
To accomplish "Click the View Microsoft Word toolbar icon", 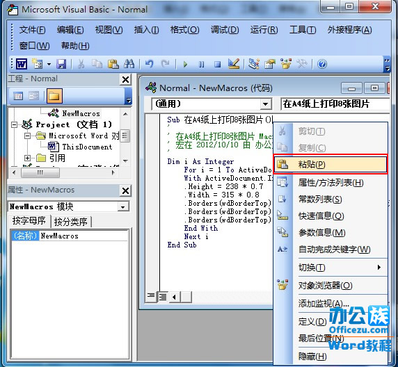I will point(22,64).
